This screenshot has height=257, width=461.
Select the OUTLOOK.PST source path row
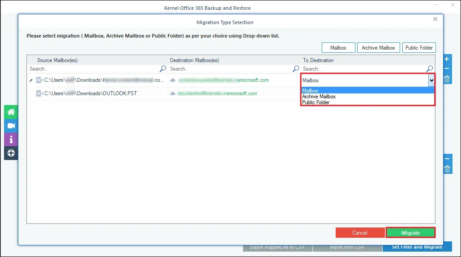coord(90,93)
